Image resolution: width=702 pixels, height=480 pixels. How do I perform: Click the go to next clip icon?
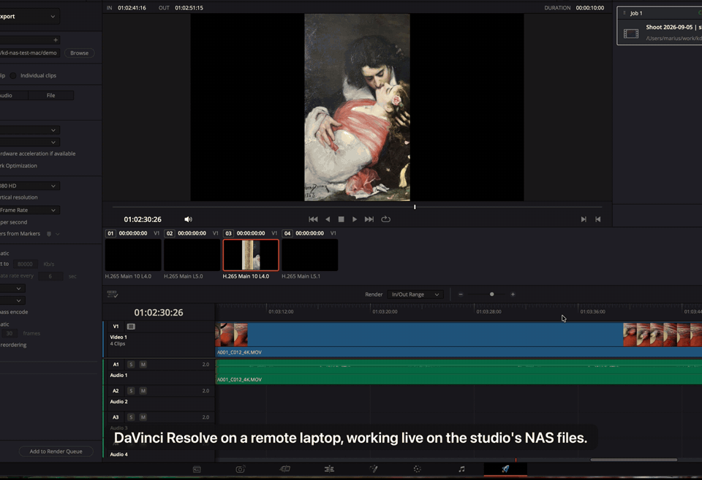pyautogui.click(x=584, y=219)
